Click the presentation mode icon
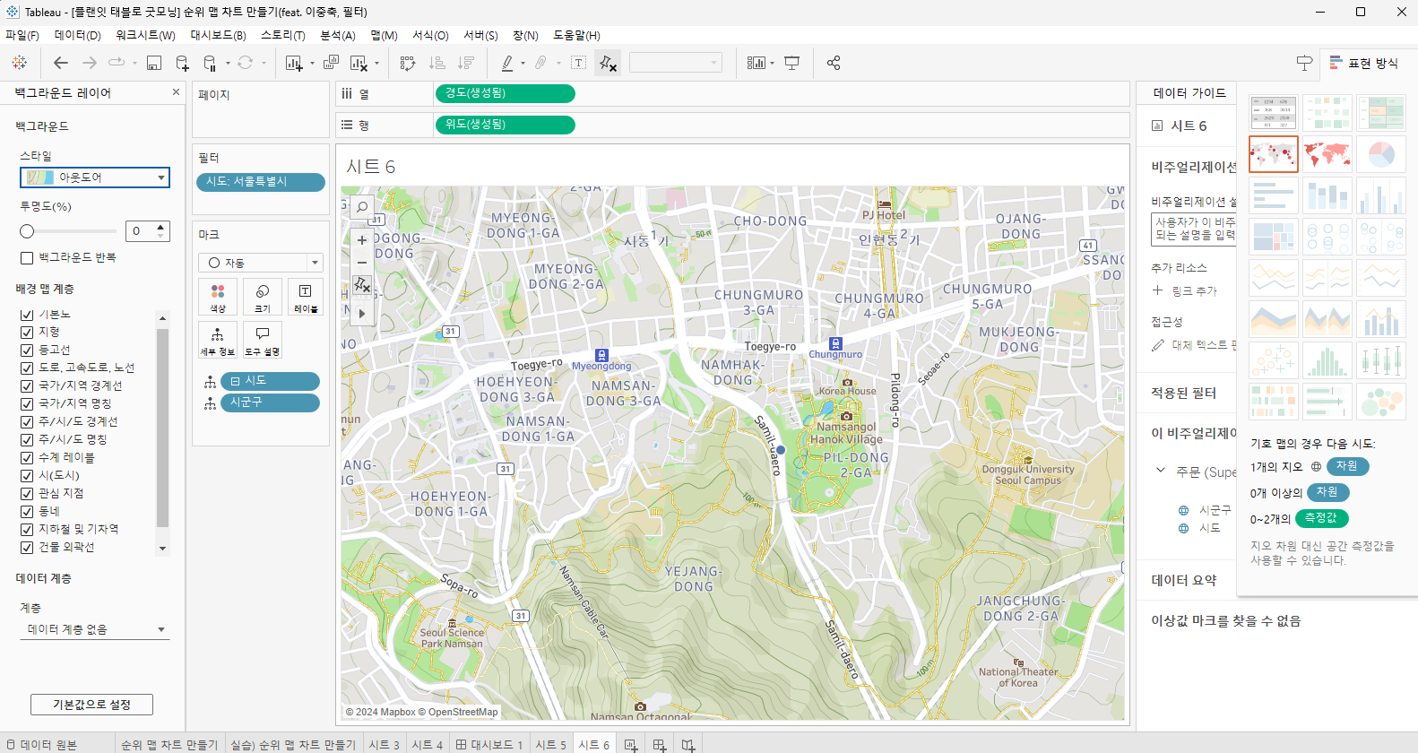 792,63
